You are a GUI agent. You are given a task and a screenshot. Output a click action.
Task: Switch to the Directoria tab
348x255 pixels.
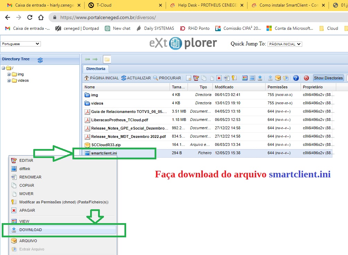click(x=96, y=69)
